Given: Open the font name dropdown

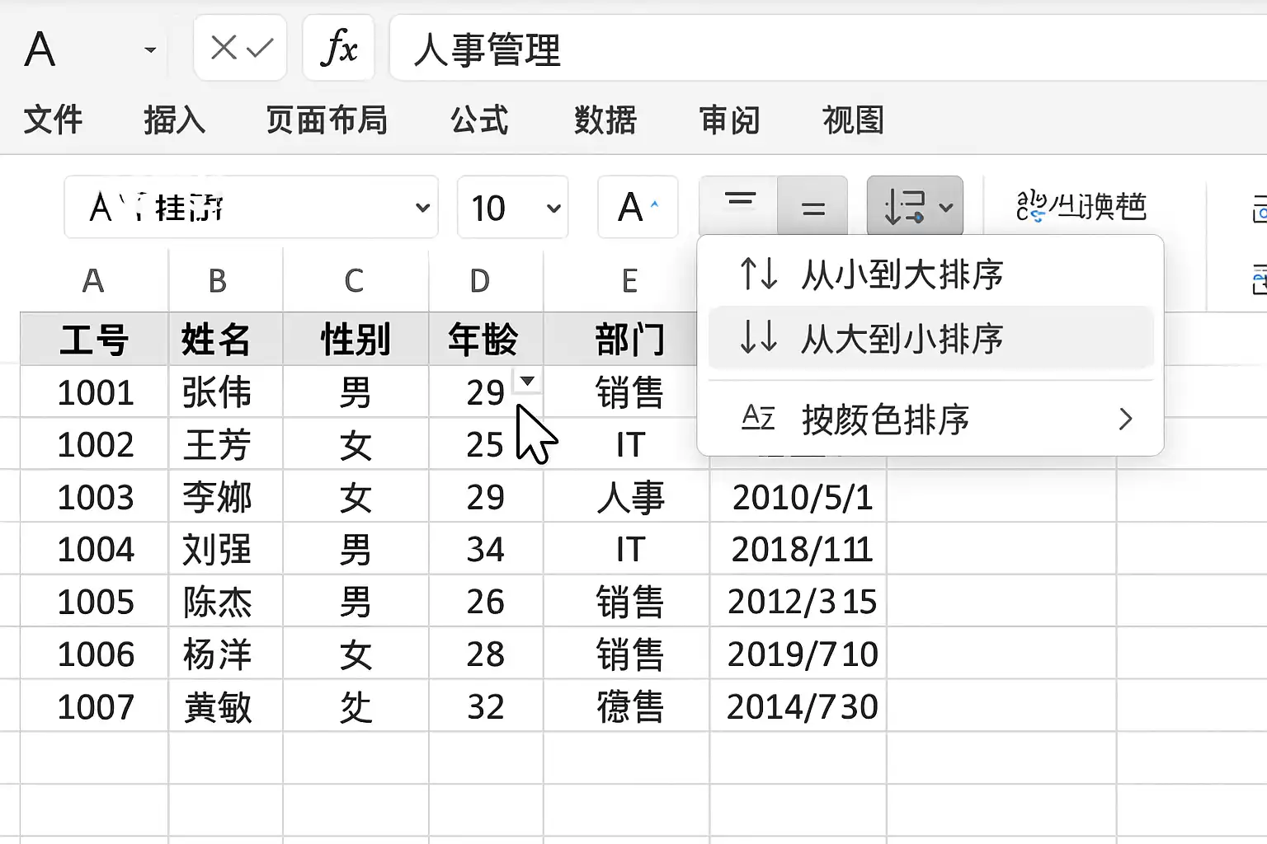Looking at the screenshot, I should click(x=251, y=207).
